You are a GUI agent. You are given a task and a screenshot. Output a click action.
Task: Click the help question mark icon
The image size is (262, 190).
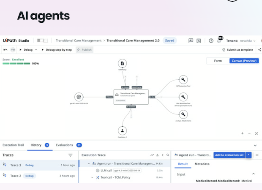click(x=211, y=41)
